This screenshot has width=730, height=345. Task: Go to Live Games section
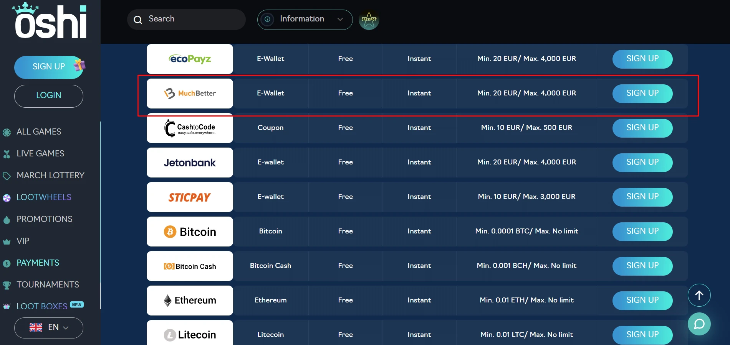tap(40, 153)
